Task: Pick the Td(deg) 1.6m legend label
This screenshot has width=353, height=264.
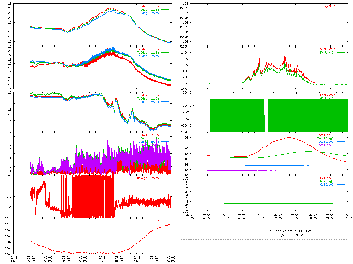Action: [x=148, y=95]
